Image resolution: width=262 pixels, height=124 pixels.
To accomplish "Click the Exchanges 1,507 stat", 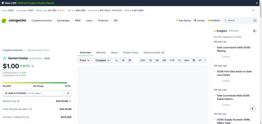I will (x=25, y=10).
